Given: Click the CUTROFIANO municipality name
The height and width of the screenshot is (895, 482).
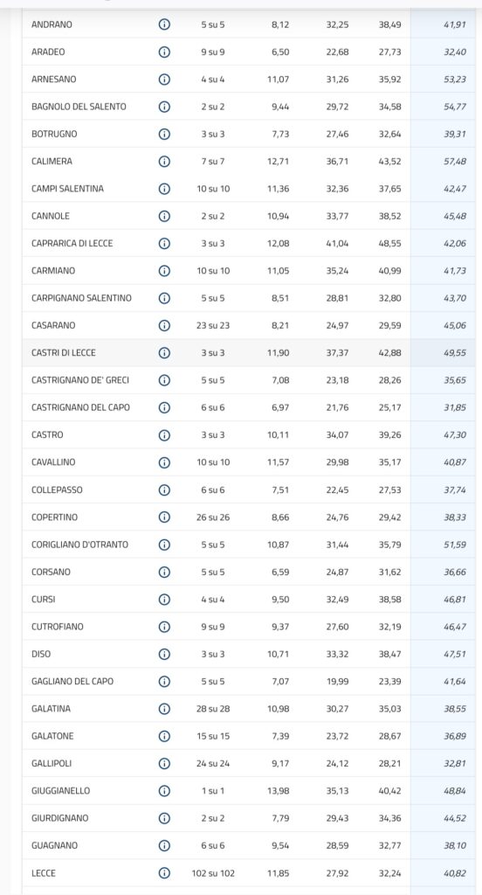Looking at the screenshot, I should point(57,627).
